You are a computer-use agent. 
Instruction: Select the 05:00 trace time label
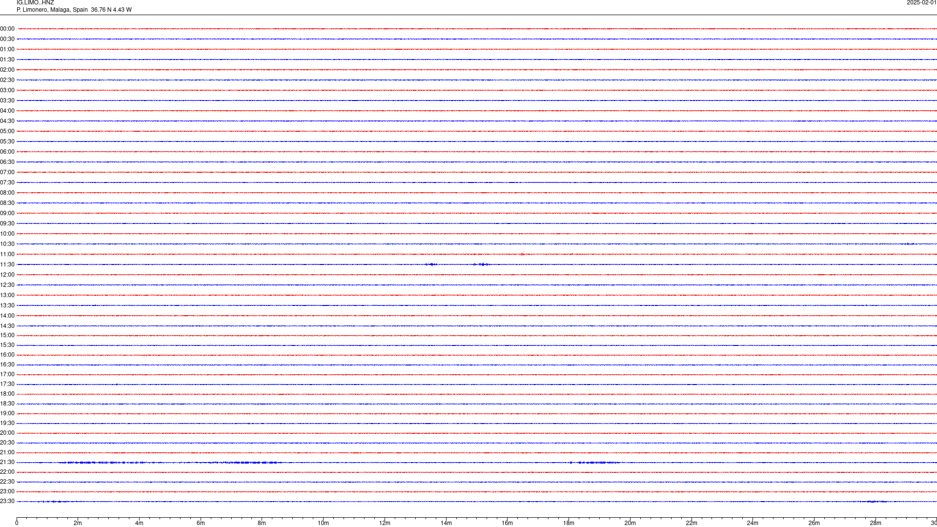pyautogui.click(x=7, y=131)
